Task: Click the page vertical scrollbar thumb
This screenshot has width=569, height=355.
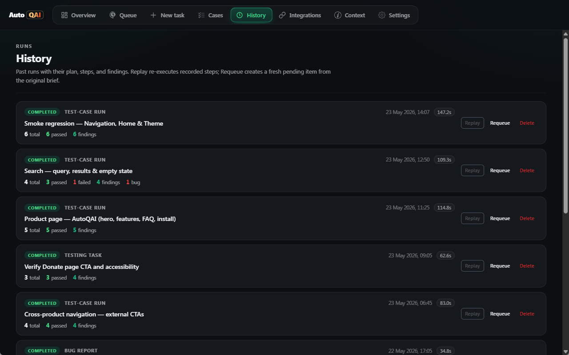Action: pyautogui.click(x=566, y=124)
